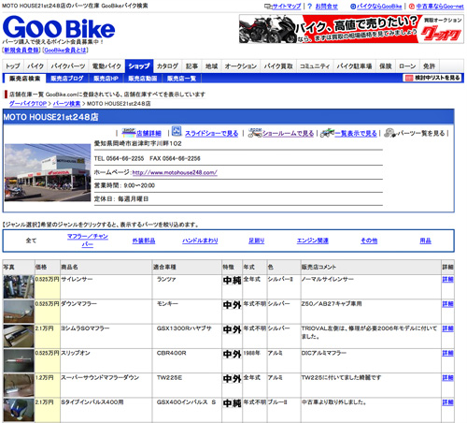Open 中古車ならGoo-net link
Screen dimensions: 467x423
[x=440, y=6]
